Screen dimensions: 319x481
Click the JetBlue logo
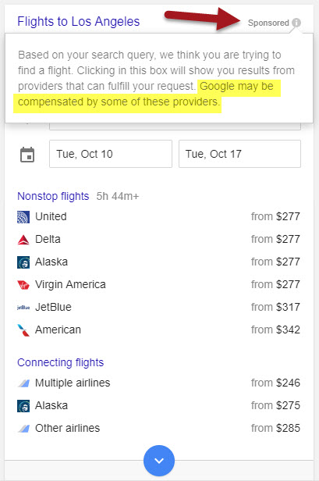[x=23, y=308]
